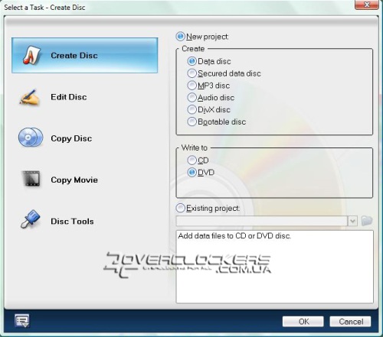This screenshot has height=337, width=383.
Task: Expand the existing project dropdown arrow
Action: click(352, 221)
